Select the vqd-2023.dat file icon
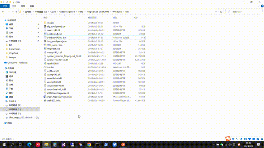This screenshot has height=148, width=264. pyautogui.click(x=45, y=100)
